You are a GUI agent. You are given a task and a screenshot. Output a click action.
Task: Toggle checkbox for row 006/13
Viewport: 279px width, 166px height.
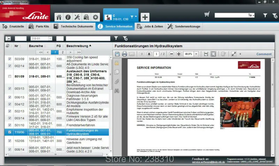point(10,97)
